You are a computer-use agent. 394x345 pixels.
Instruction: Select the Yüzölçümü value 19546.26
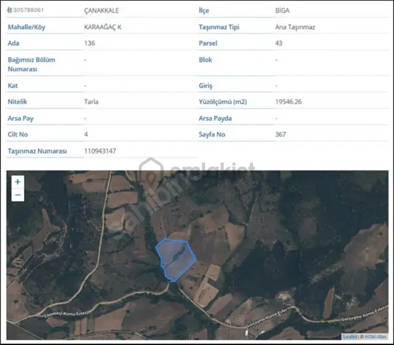pyautogui.click(x=289, y=102)
